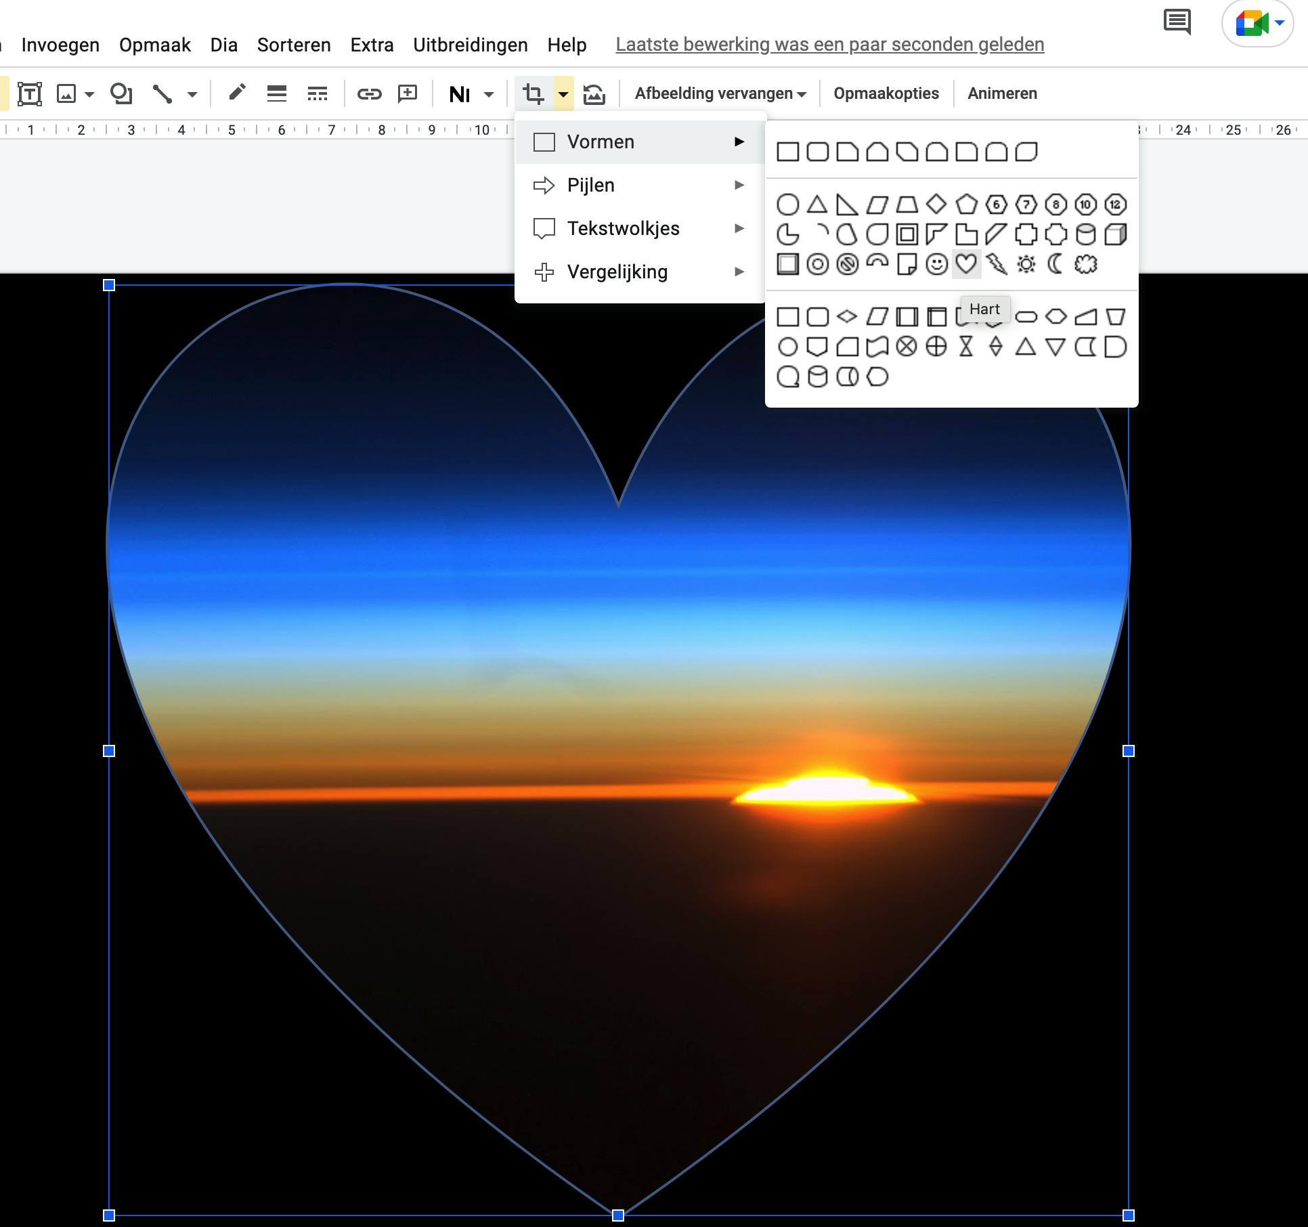This screenshot has height=1227, width=1308.
Task: Open the last edit history link
Action: [x=829, y=45]
